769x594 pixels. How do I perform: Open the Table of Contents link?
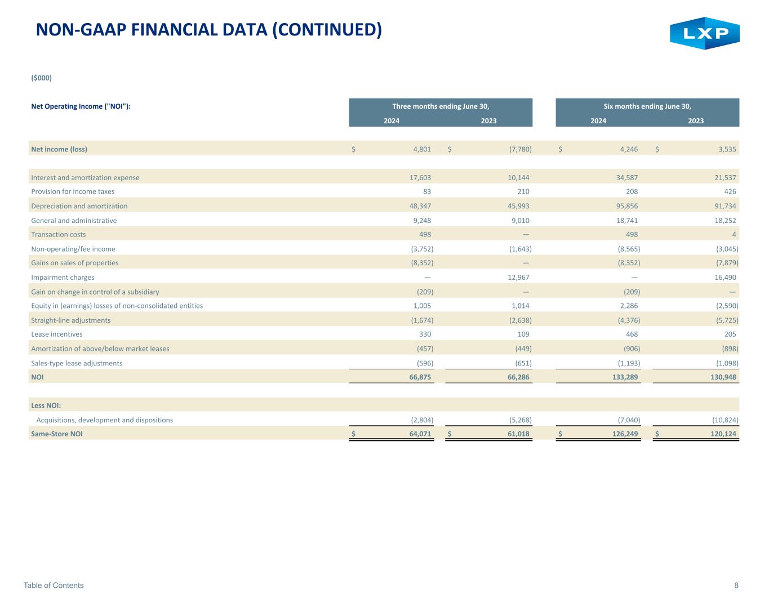coord(54,585)
